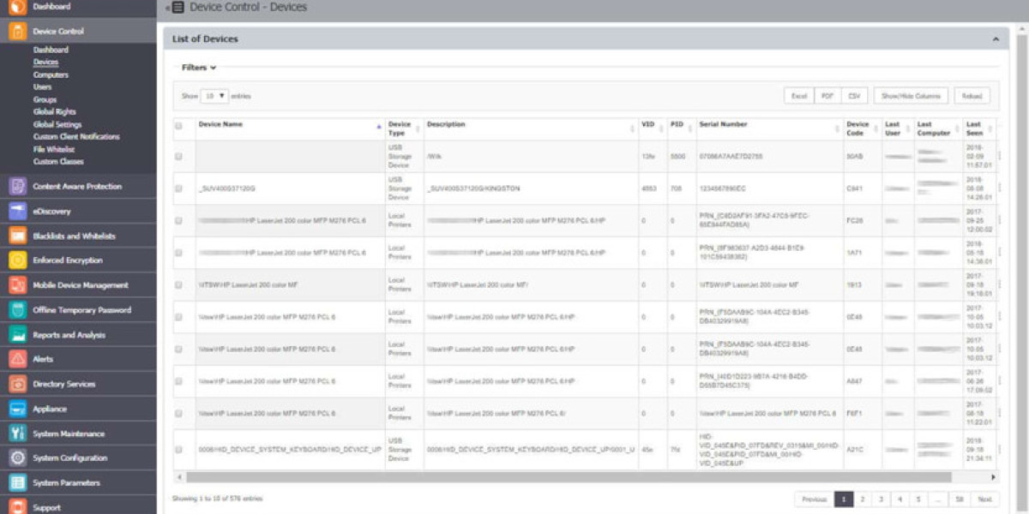Open Computers under Device Control
This screenshot has width=1029, height=514.
tap(51, 75)
